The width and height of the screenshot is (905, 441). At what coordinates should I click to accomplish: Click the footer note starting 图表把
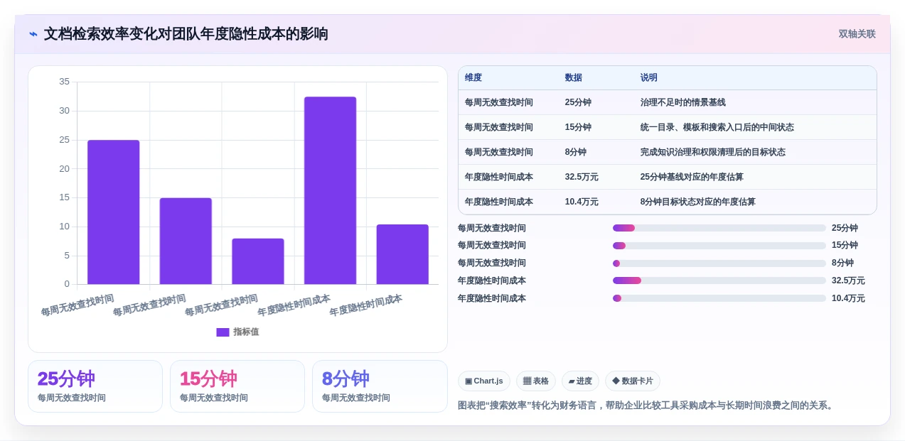click(x=647, y=405)
